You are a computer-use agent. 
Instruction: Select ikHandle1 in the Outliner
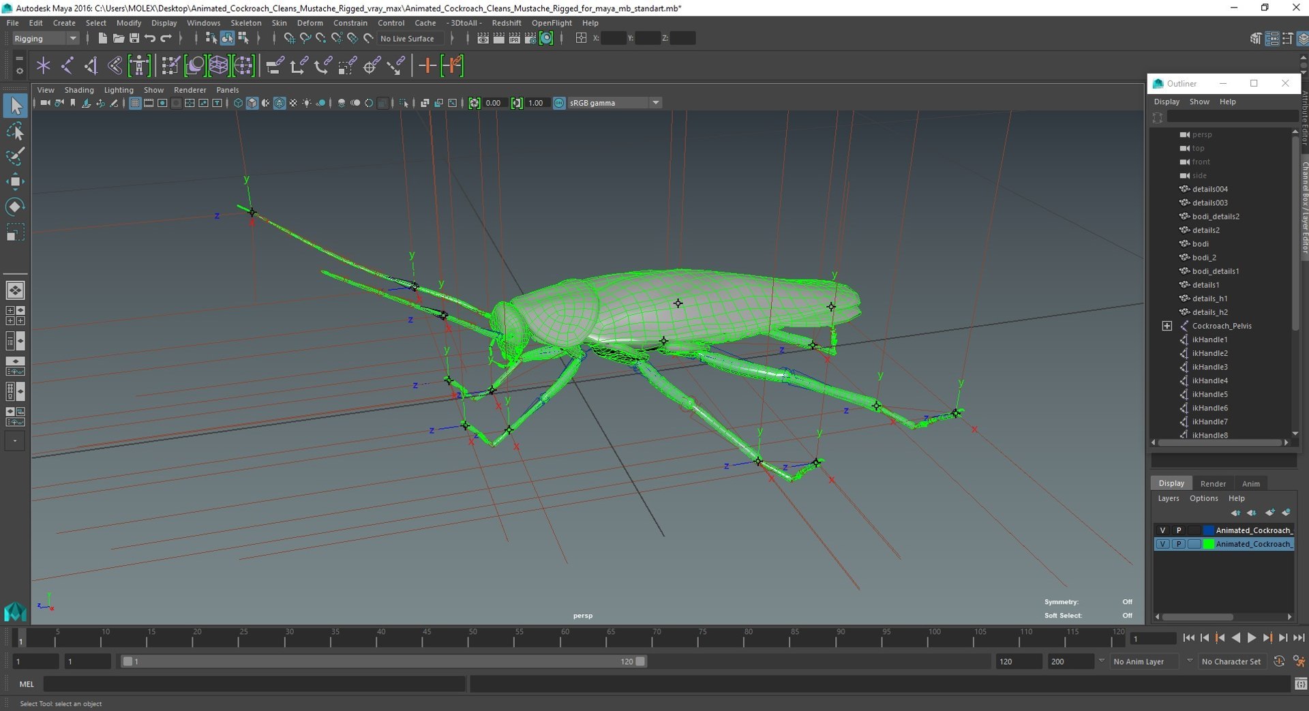[1209, 339]
